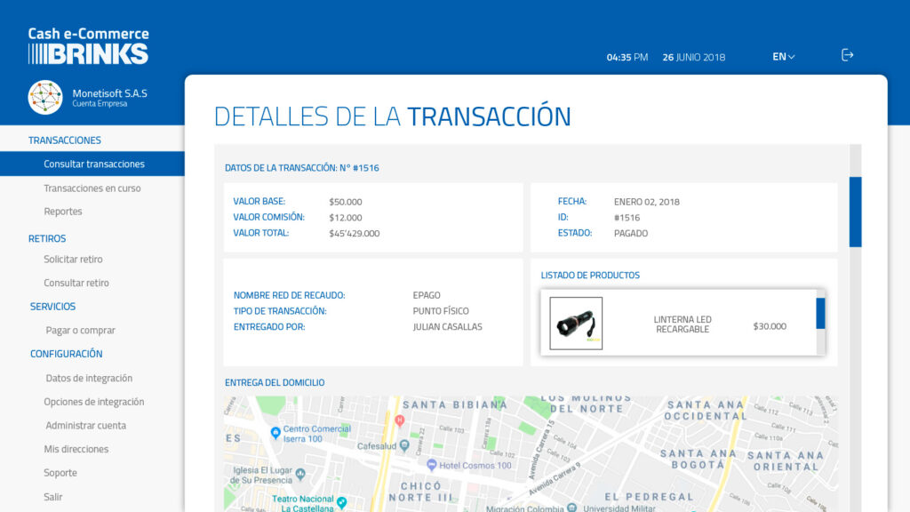Go to Transacciones en curso
This screenshot has height=512, width=910.
(x=92, y=188)
